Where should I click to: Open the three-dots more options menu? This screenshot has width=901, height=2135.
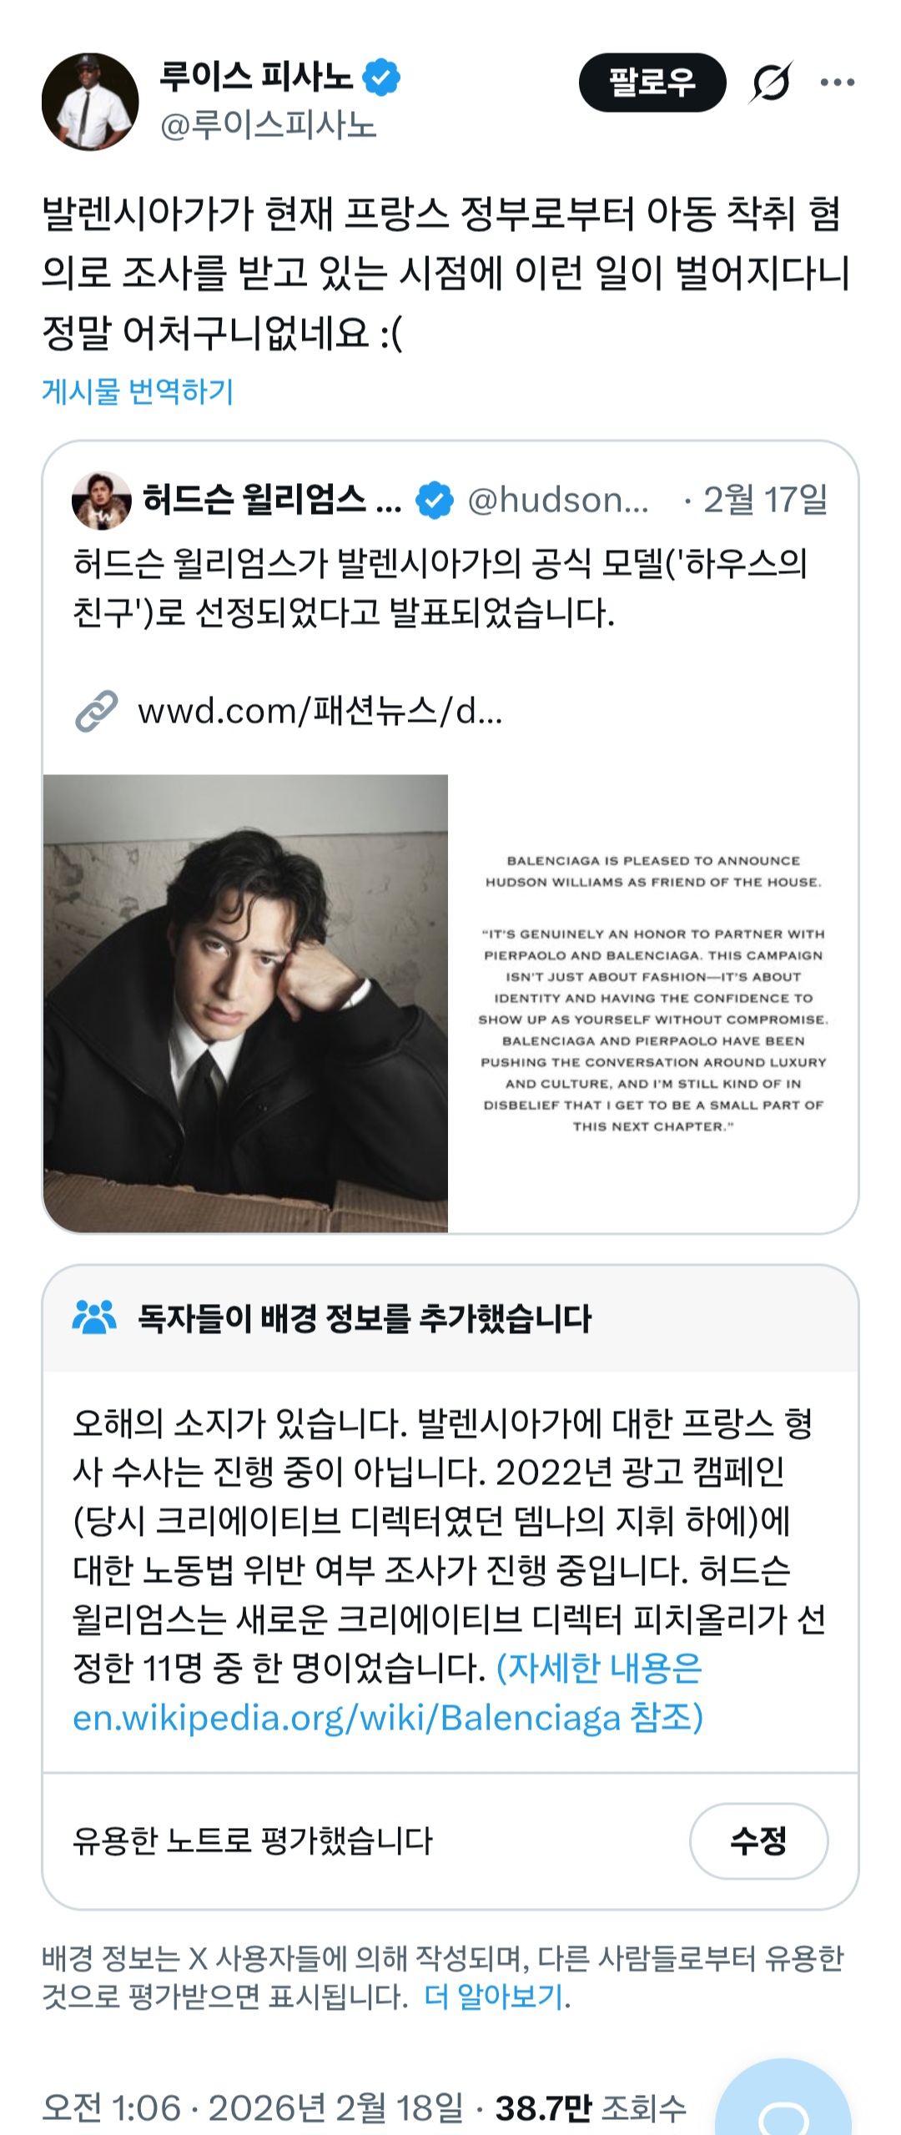pyautogui.click(x=837, y=82)
